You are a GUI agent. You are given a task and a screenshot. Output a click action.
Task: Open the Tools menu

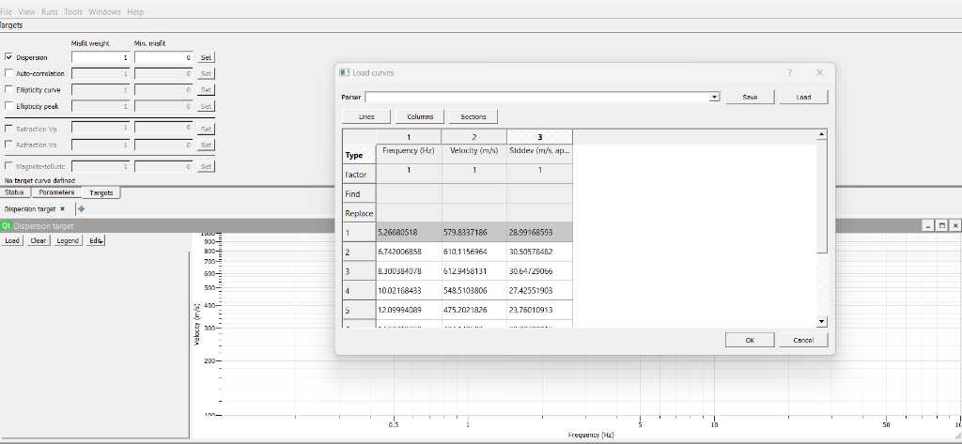73,11
